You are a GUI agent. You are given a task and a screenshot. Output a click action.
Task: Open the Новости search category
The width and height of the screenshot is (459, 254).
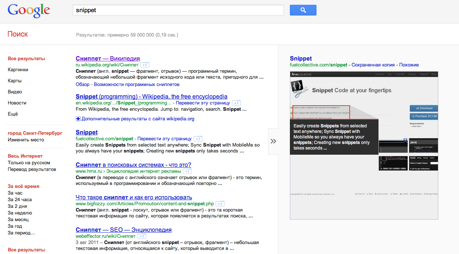(x=17, y=103)
